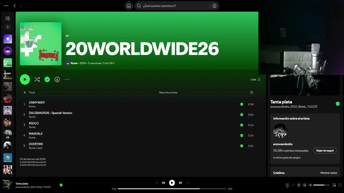Open the Browse icon next to search
The width and height of the screenshot is (344, 193).
click(x=214, y=6)
